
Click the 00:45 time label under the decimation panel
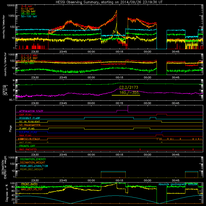point(176,181)
